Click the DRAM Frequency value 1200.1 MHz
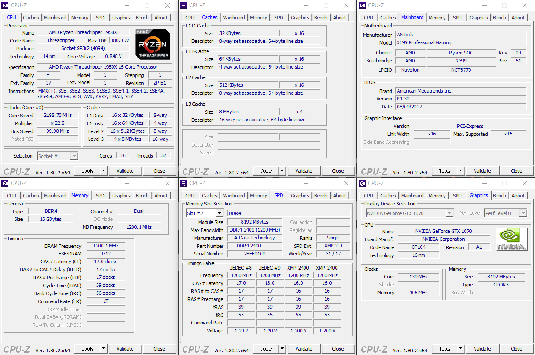535x355 pixels. [x=105, y=246]
